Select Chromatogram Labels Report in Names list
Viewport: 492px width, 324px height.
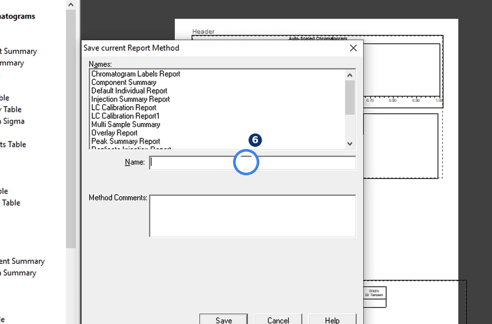pos(136,74)
